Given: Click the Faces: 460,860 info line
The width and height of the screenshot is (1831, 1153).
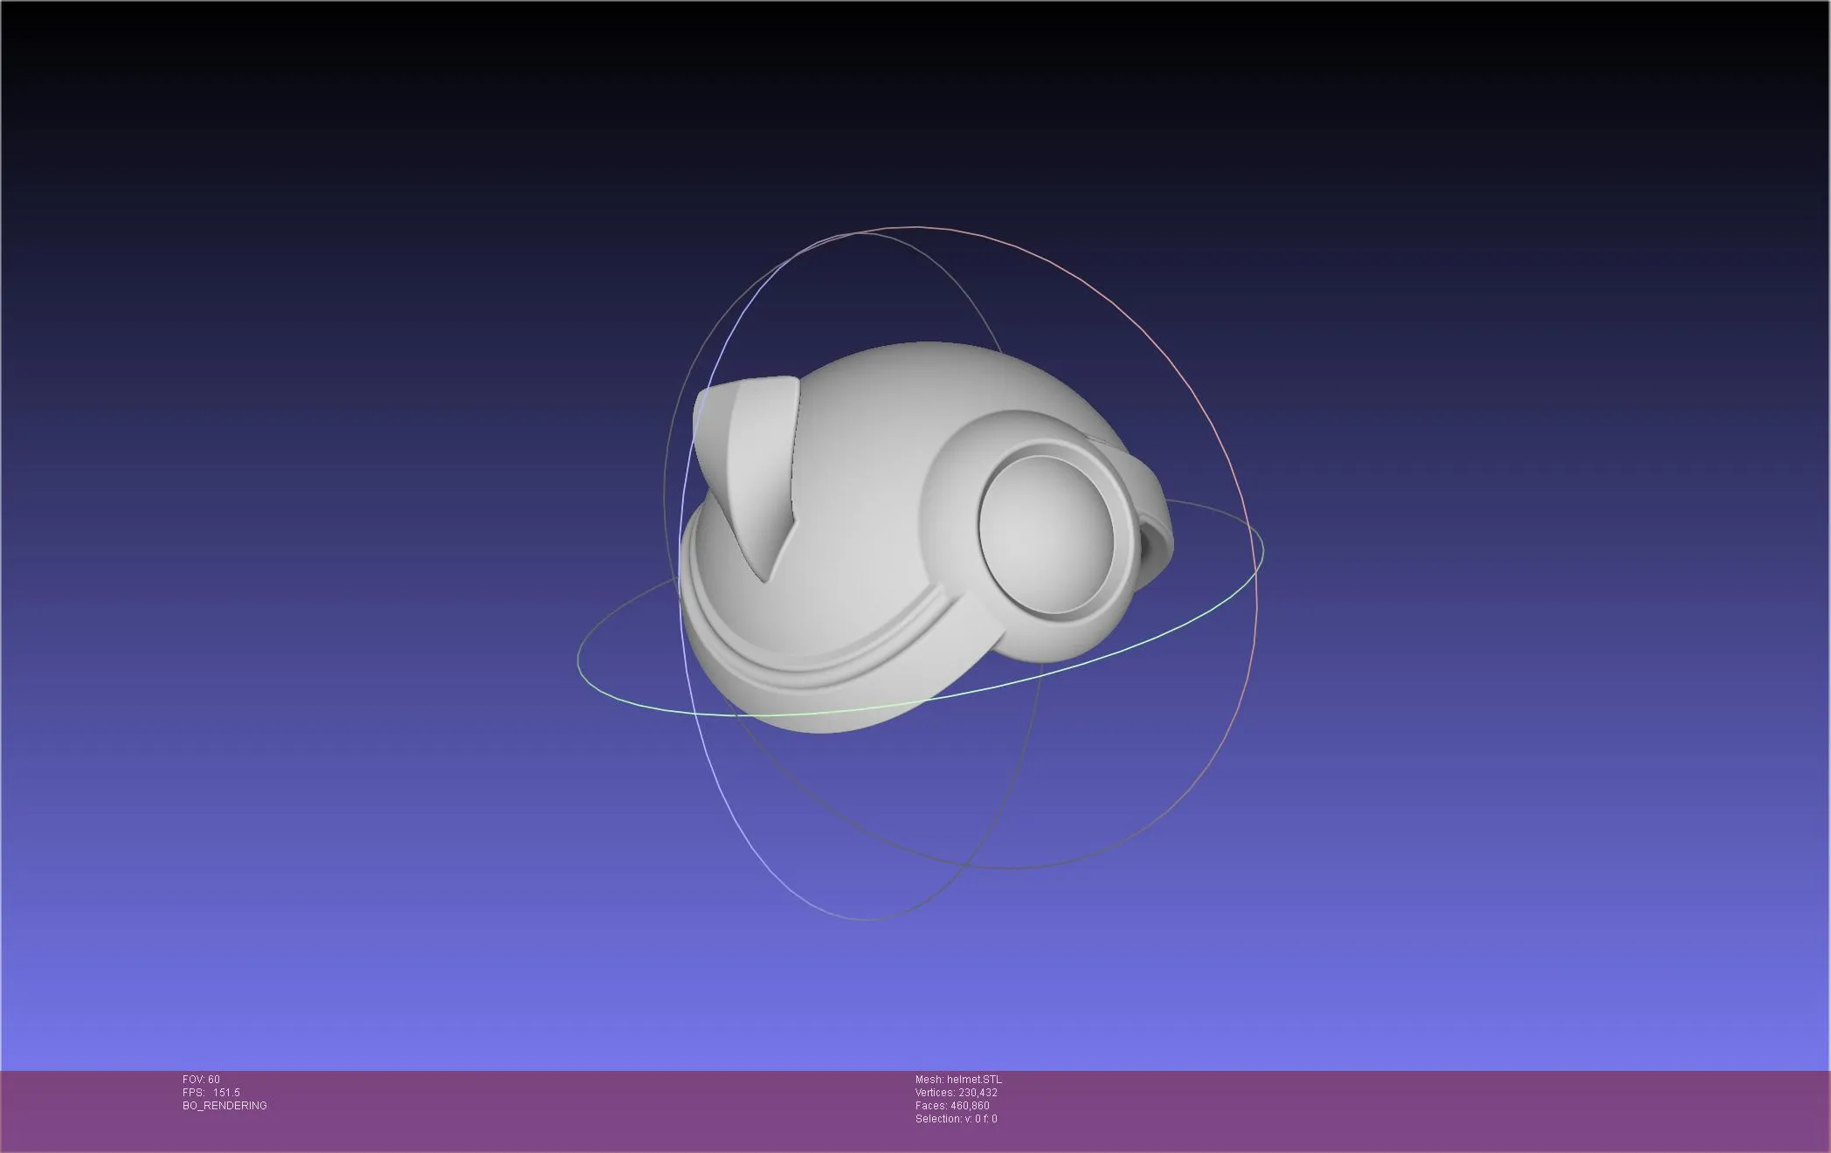Looking at the screenshot, I should (x=952, y=1106).
